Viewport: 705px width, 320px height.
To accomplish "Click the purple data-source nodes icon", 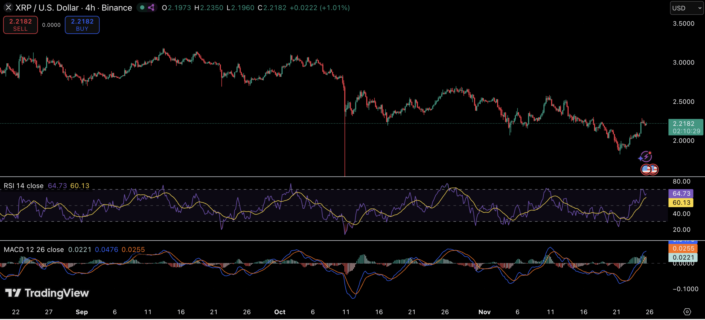I will click(x=151, y=7).
